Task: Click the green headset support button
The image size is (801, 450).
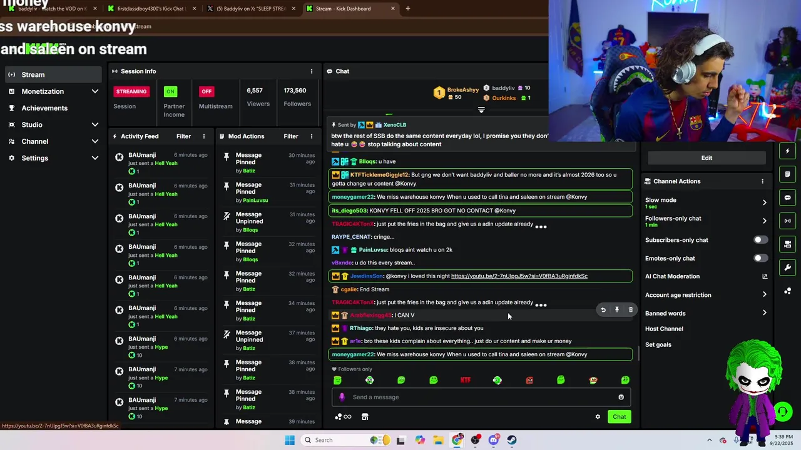Action: tap(782, 411)
